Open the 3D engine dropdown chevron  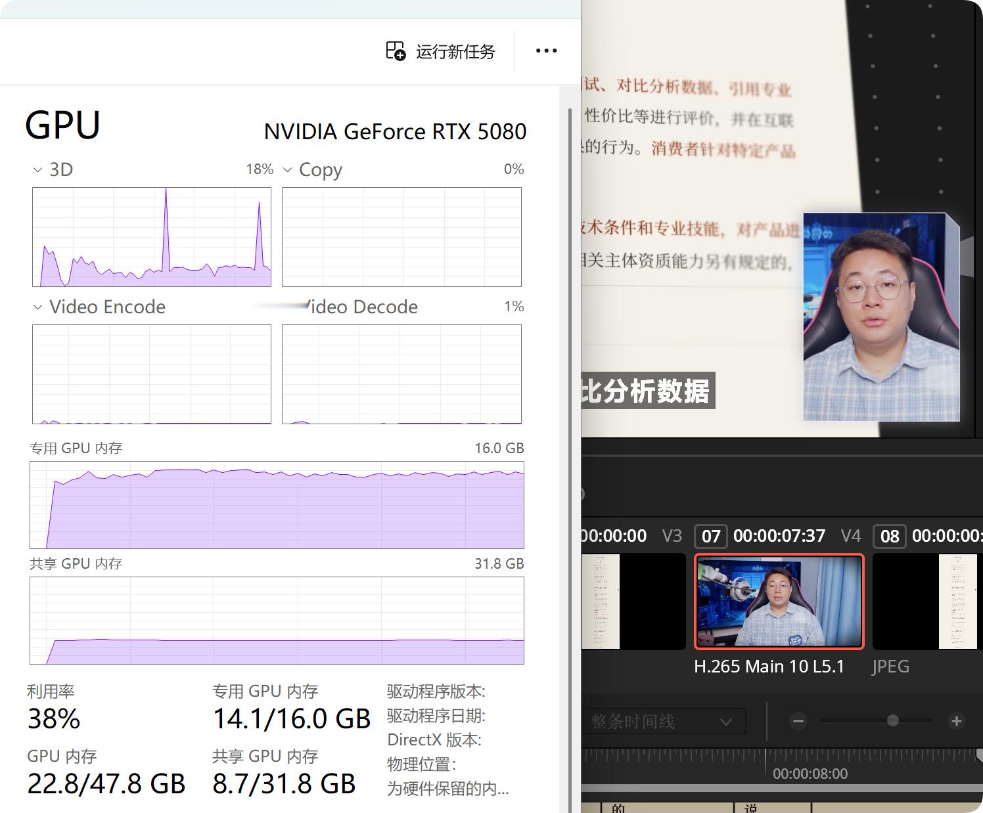(x=37, y=170)
